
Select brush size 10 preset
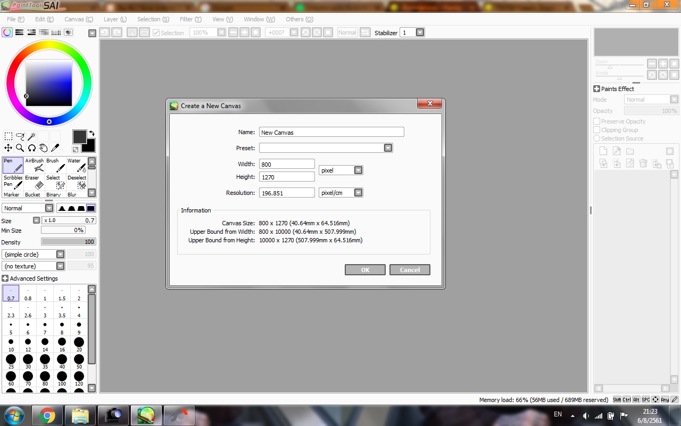pos(11,344)
